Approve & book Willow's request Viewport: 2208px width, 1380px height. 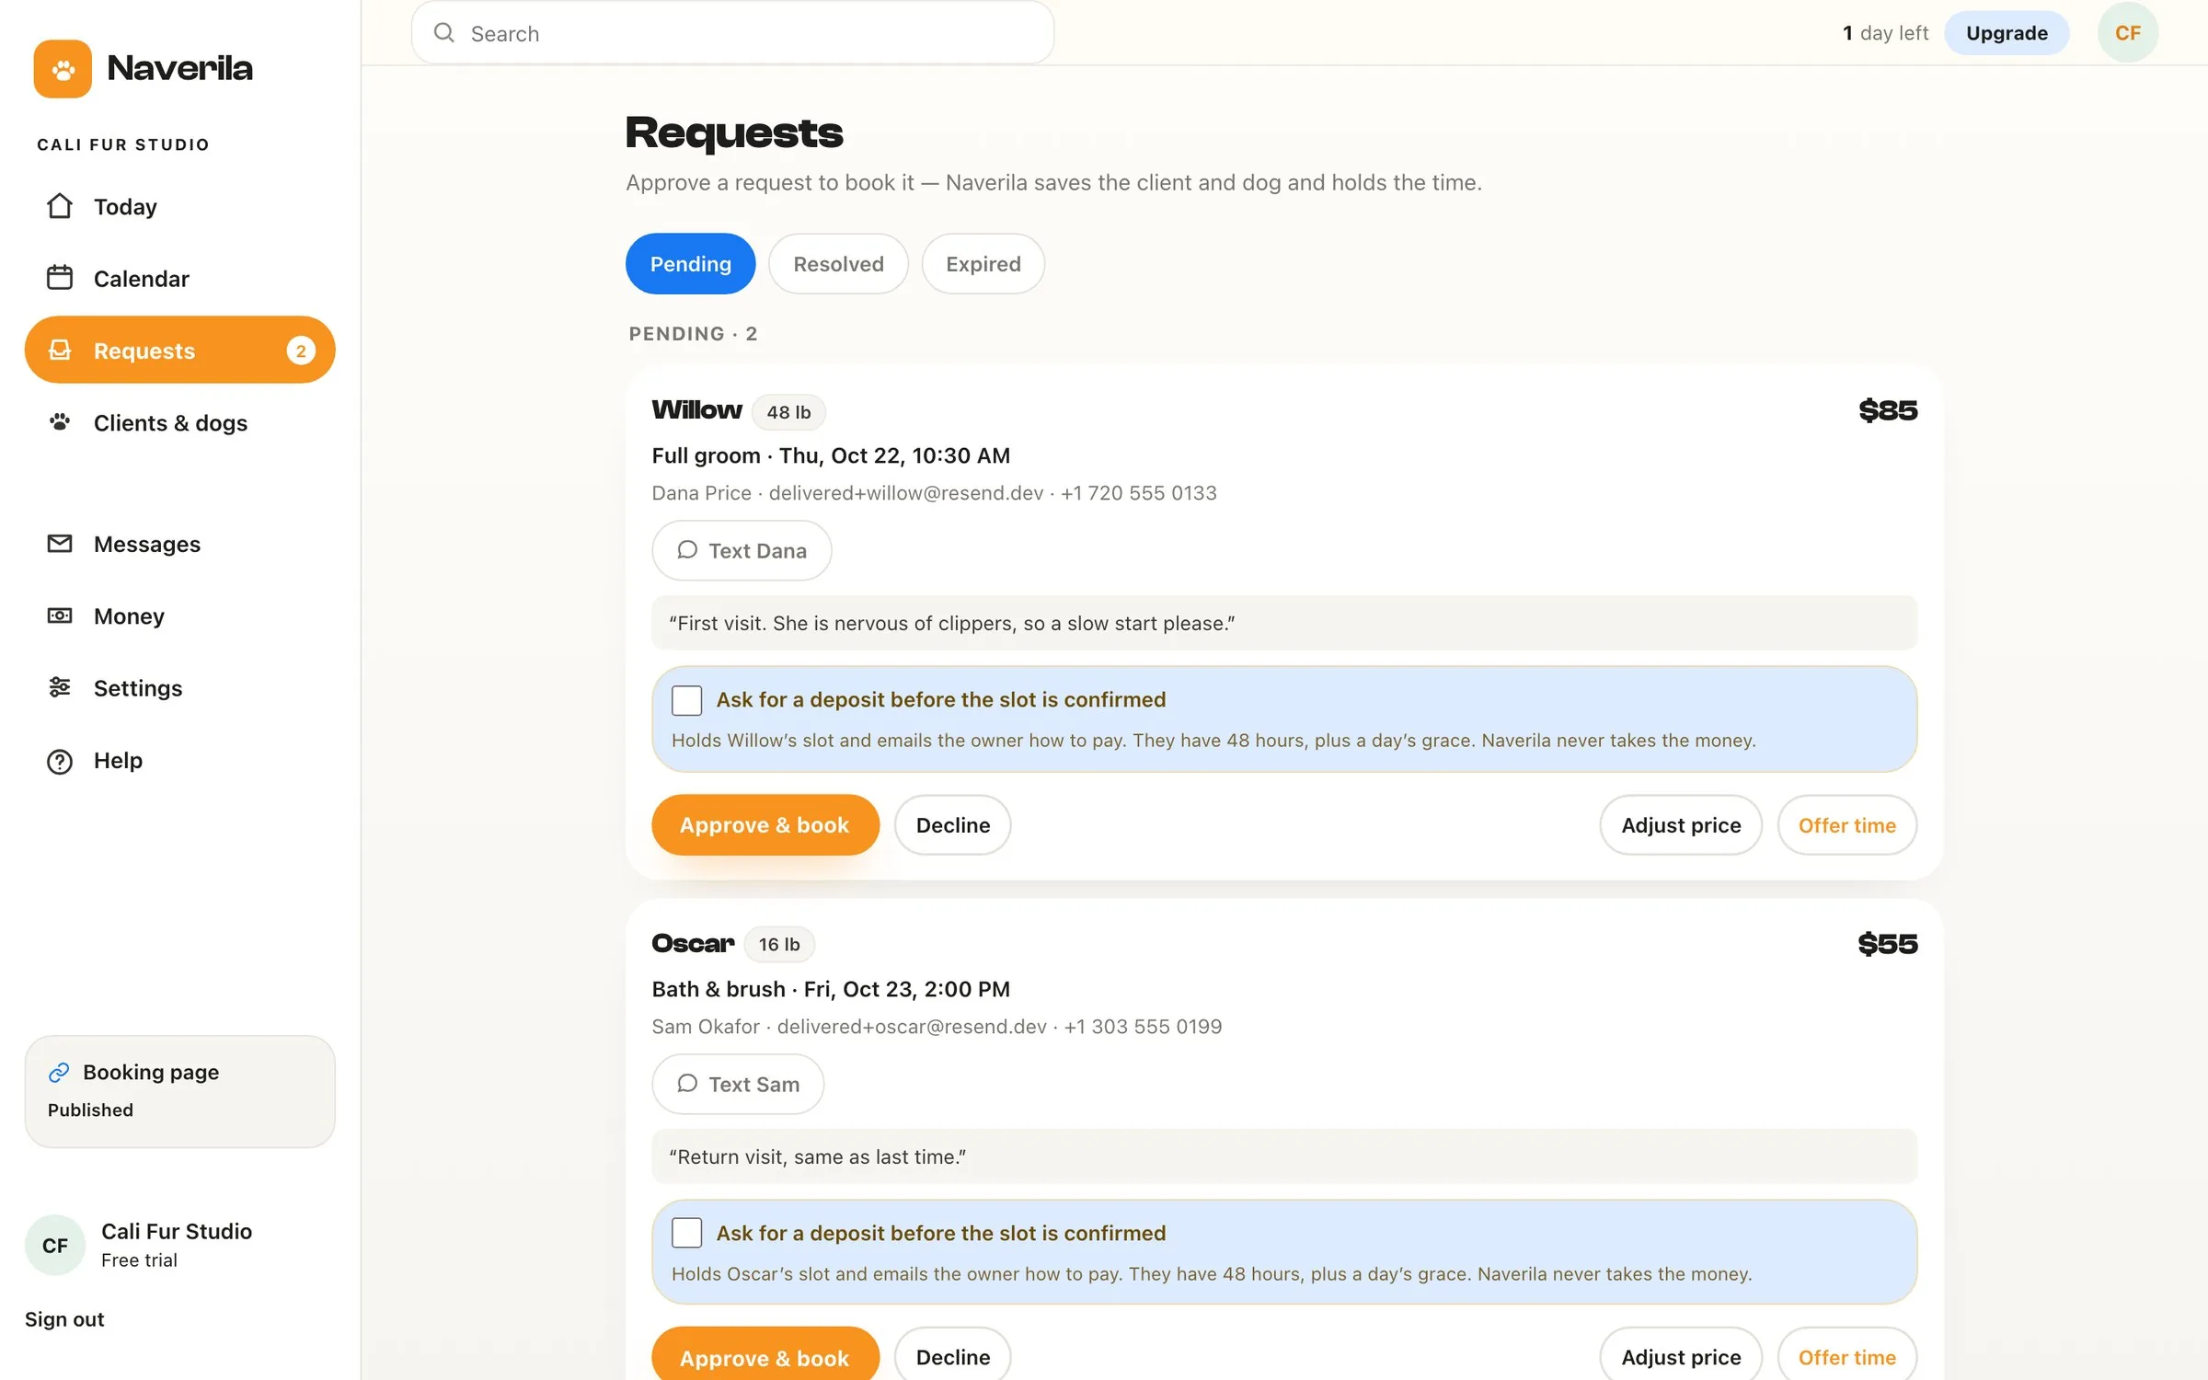click(765, 825)
